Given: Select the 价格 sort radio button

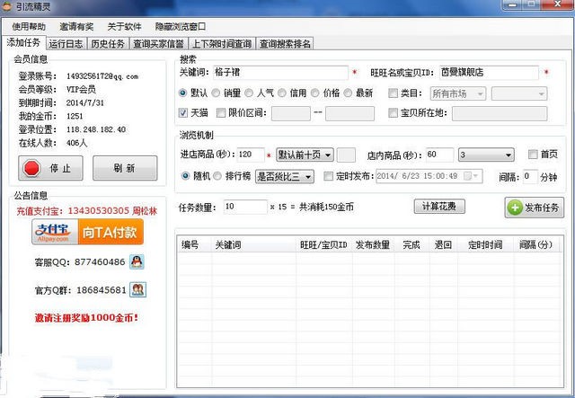Looking at the screenshot, I should 314,93.
